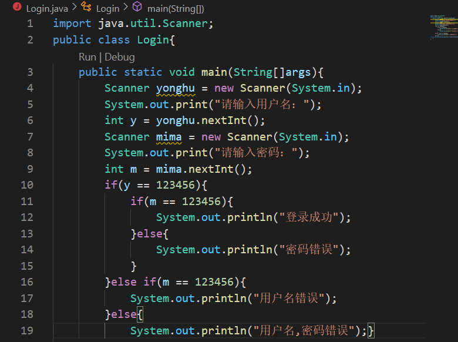The width and height of the screenshot is (458, 342).
Task: Click the string "密码错误" on line 14
Action: 309,250
